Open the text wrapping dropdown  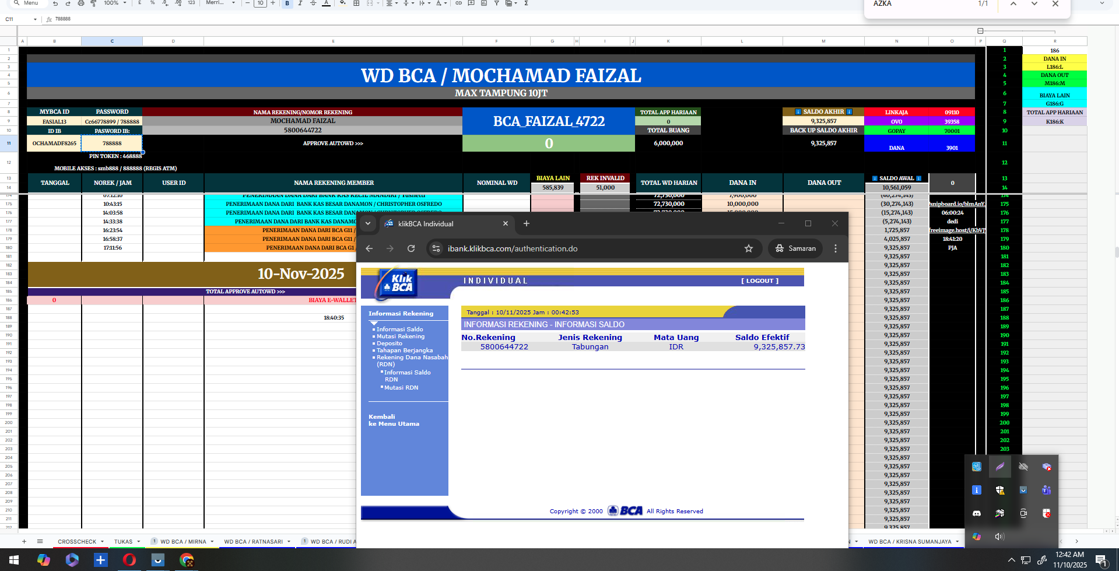(x=424, y=3)
